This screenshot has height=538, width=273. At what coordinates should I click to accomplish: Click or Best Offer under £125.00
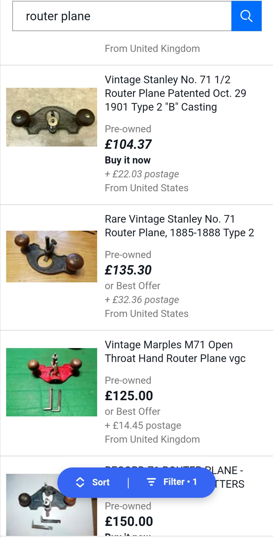coord(132,412)
